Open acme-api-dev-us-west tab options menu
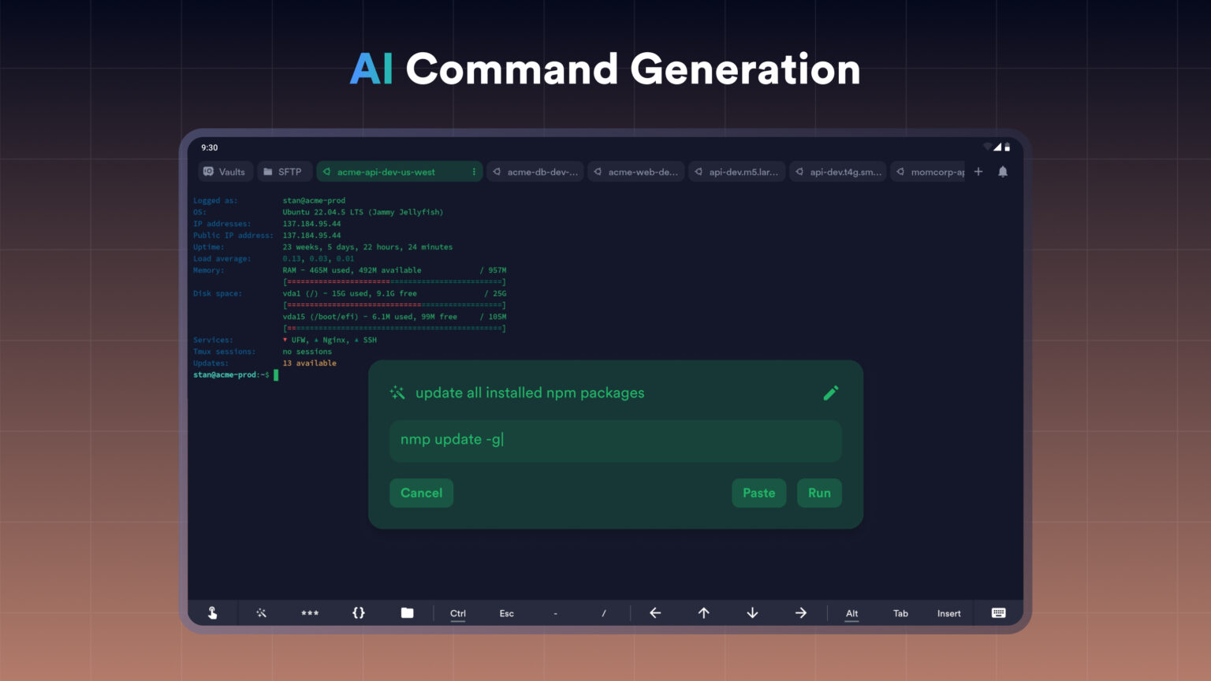The width and height of the screenshot is (1211, 681). point(473,171)
